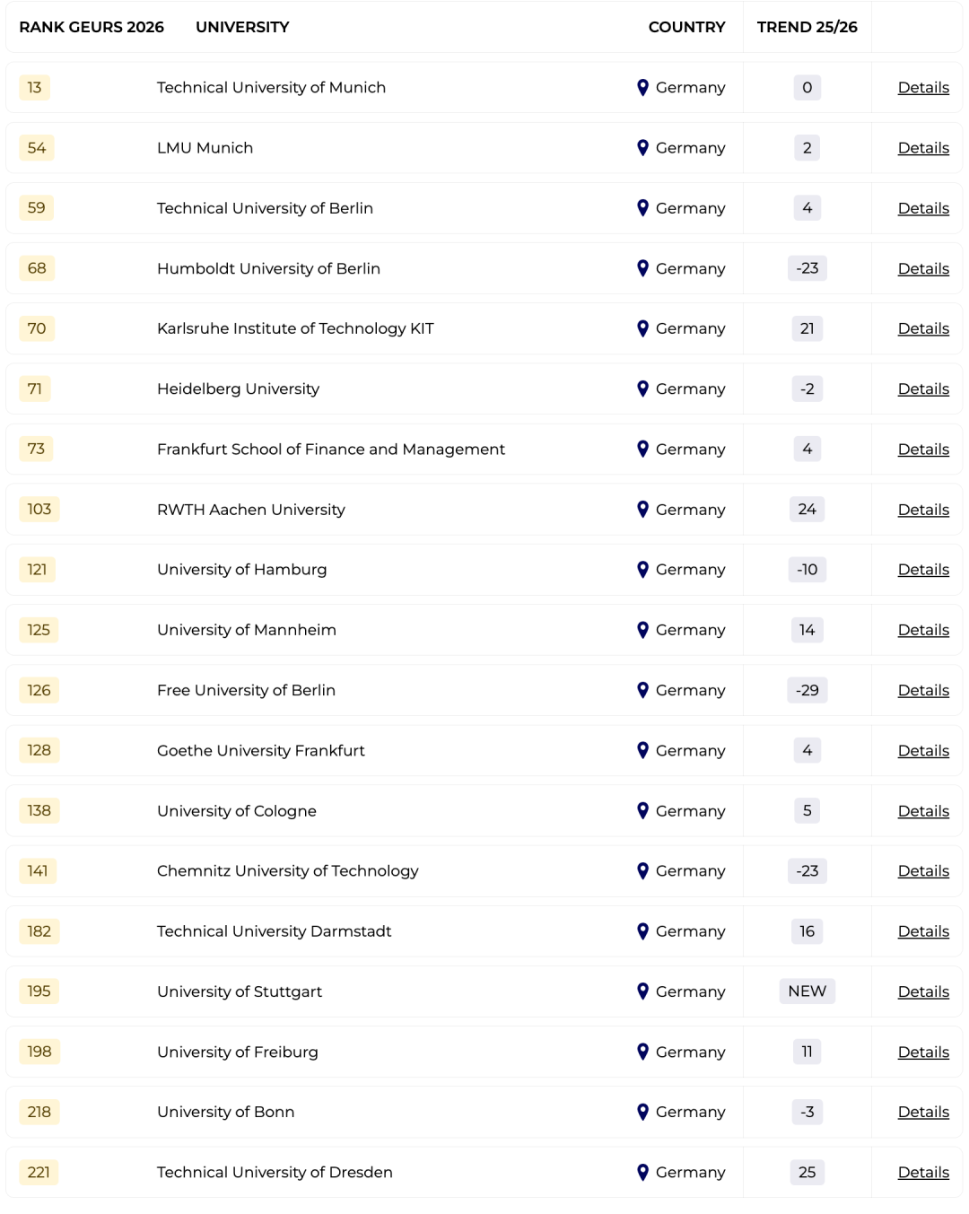View Details for Technical University Darmstadt
Viewport: 969px width, 1214px height.
[923, 931]
